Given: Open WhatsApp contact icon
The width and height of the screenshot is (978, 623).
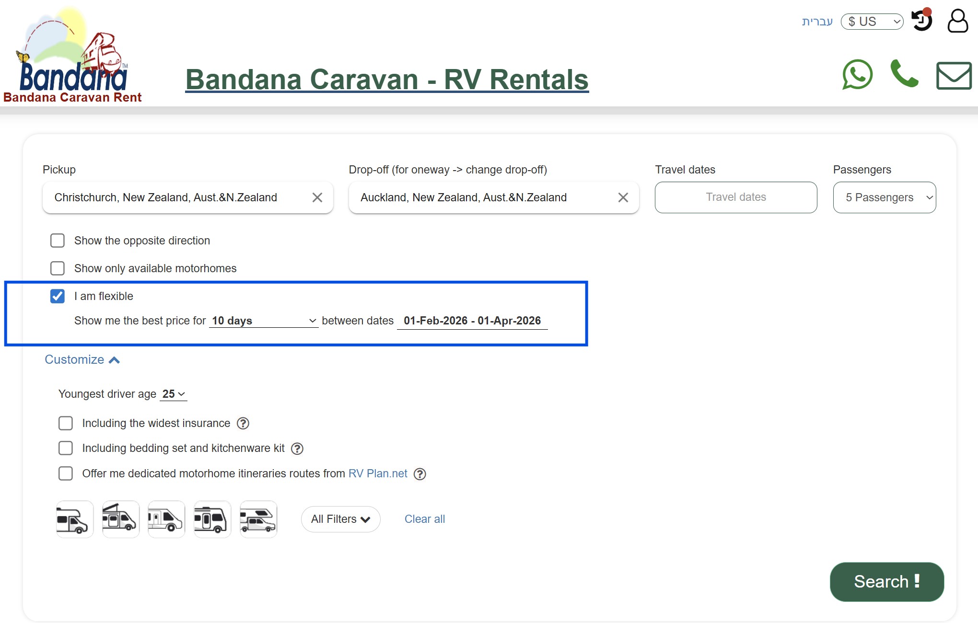Looking at the screenshot, I should [858, 75].
